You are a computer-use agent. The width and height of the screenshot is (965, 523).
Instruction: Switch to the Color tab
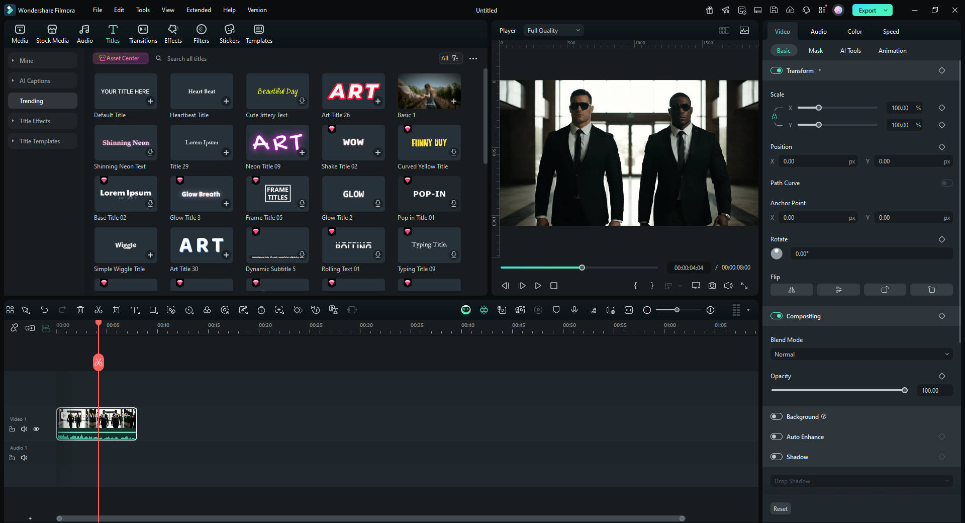[x=854, y=32]
